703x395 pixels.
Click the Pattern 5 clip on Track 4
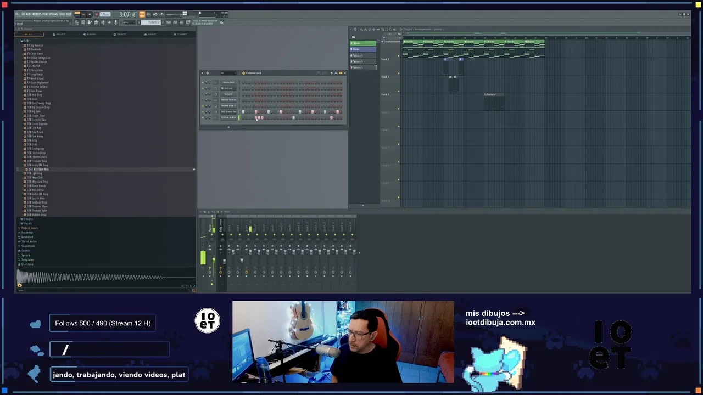[x=494, y=101]
